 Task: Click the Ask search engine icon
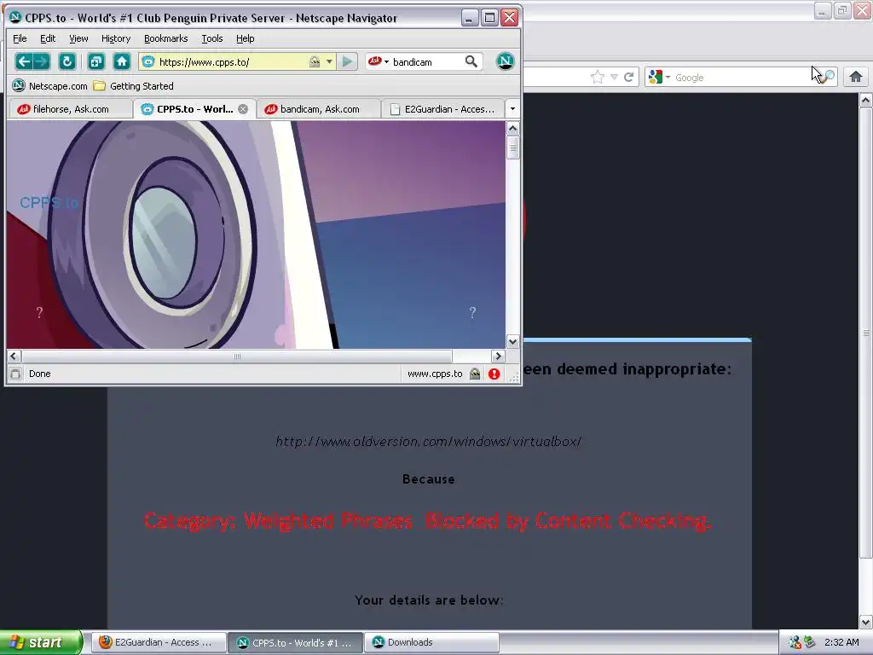click(375, 61)
